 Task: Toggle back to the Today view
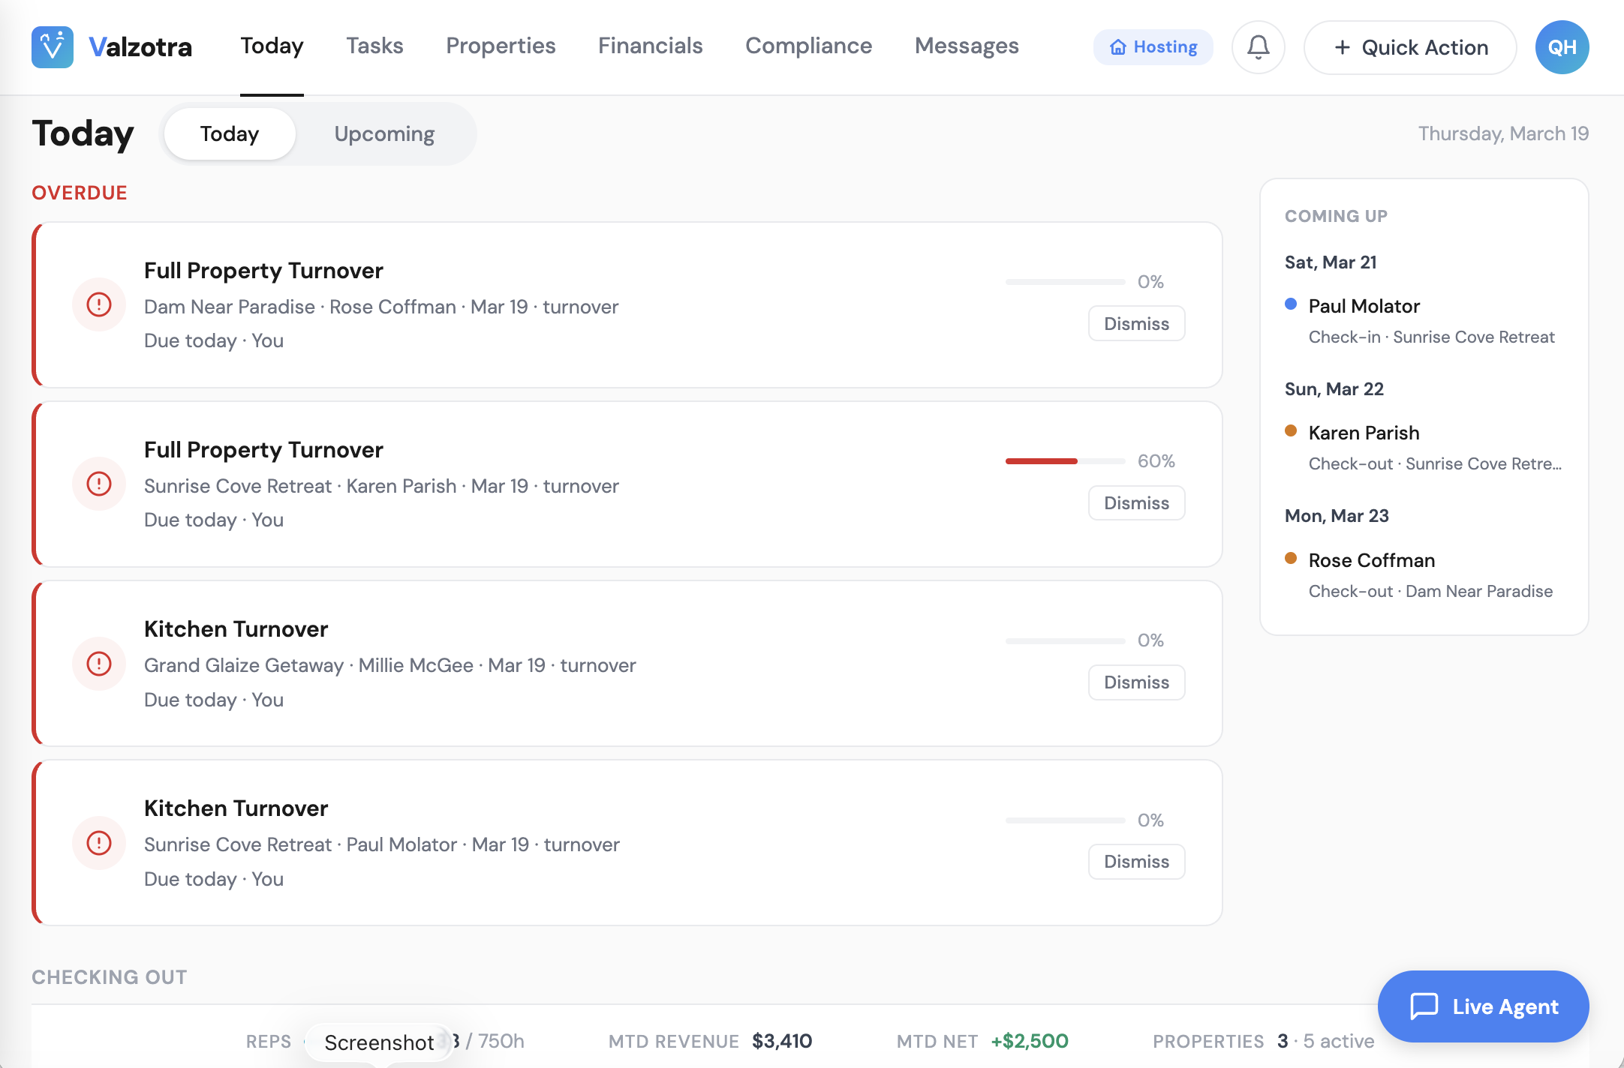[229, 133]
